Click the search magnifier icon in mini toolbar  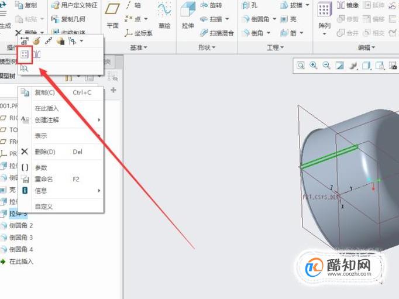coord(24,68)
